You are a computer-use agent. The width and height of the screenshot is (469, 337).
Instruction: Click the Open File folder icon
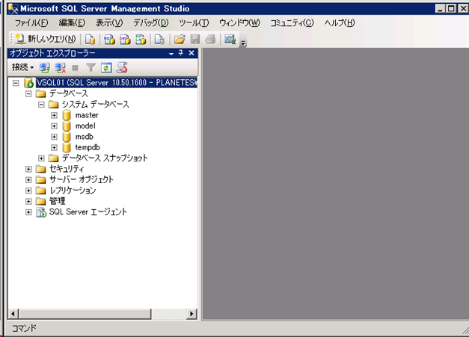(180, 39)
